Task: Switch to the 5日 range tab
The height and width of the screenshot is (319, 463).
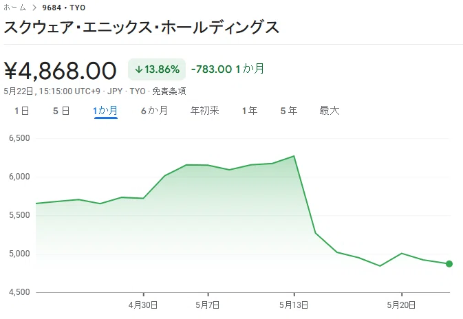Action: (61, 111)
